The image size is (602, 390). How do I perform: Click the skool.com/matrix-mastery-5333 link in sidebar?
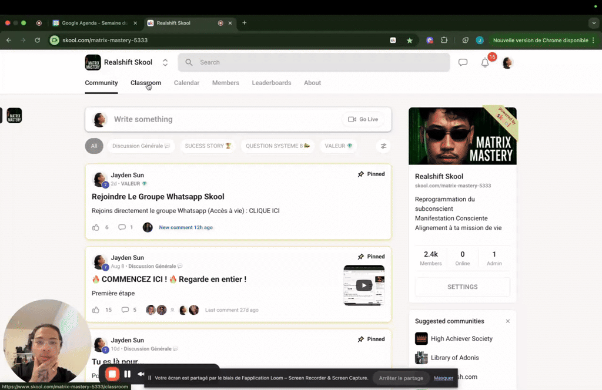(453, 186)
